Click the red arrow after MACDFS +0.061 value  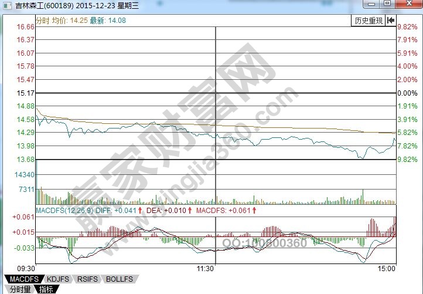pyautogui.click(x=254, y=210)
